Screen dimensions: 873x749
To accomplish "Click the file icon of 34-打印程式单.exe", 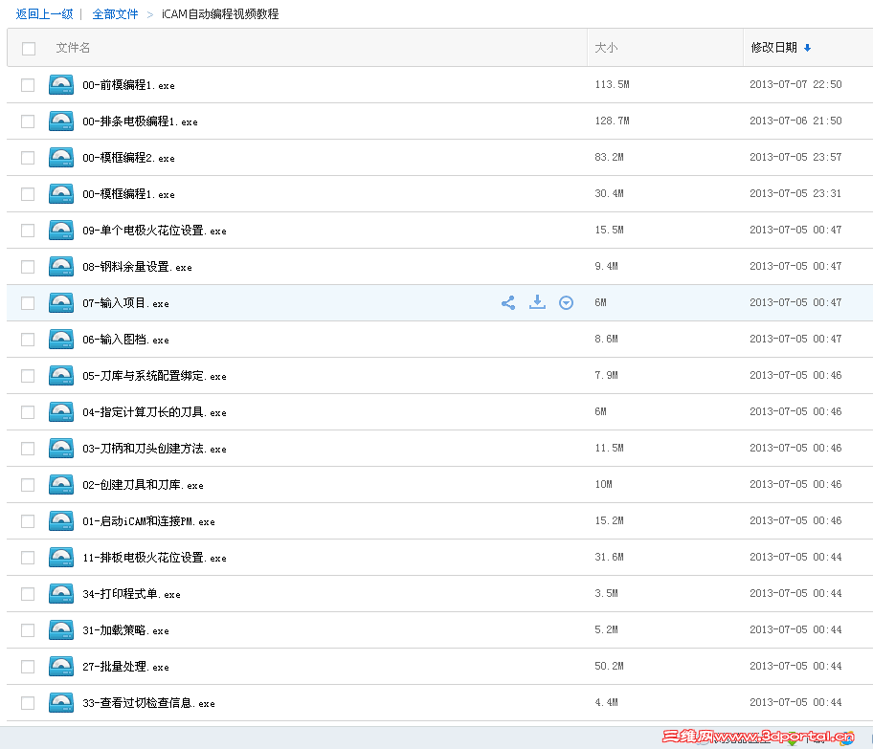I will pyautogui.click(x=61, y=594).
